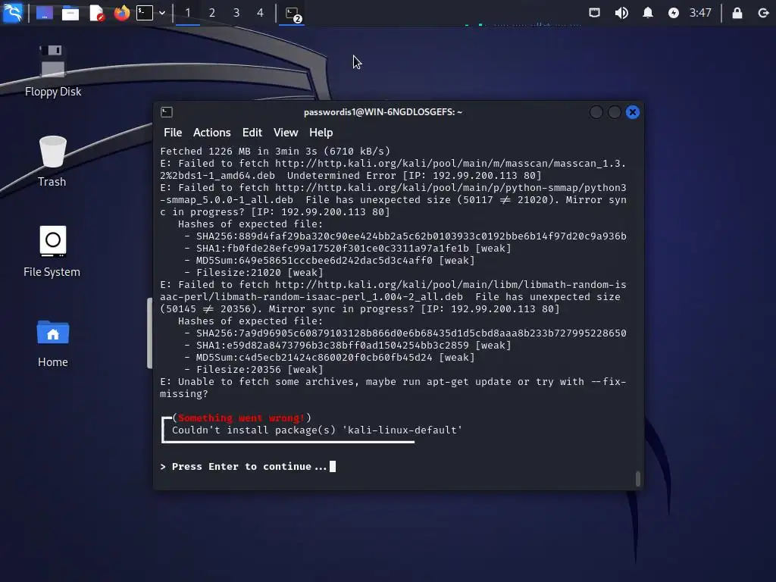The height and width of the screenshot is (582, 776).
Task: Switch to workspace 3
Action: (236, 13)
